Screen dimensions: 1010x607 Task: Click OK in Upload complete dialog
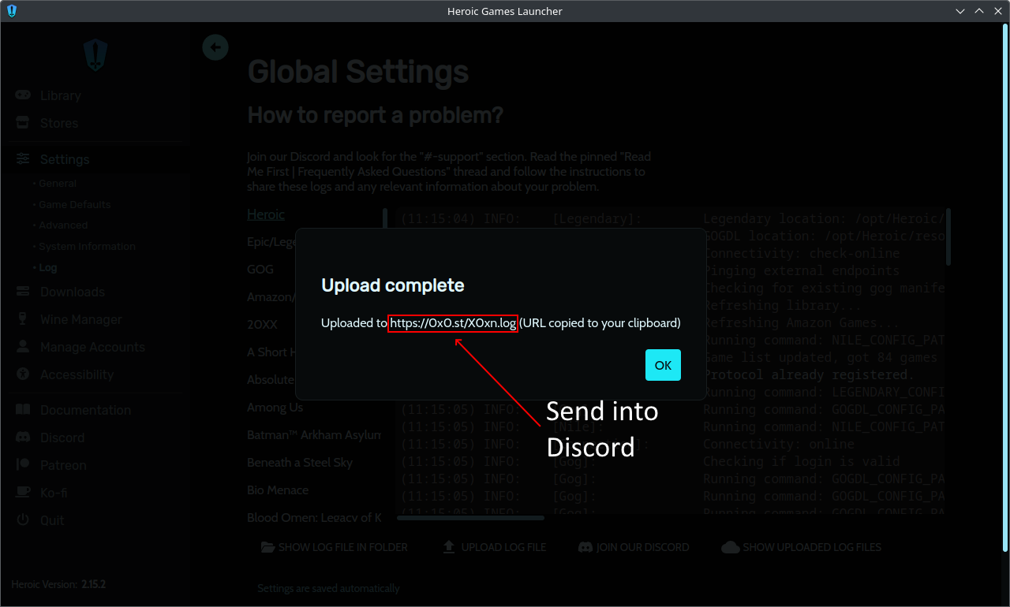tap(663, 365)
